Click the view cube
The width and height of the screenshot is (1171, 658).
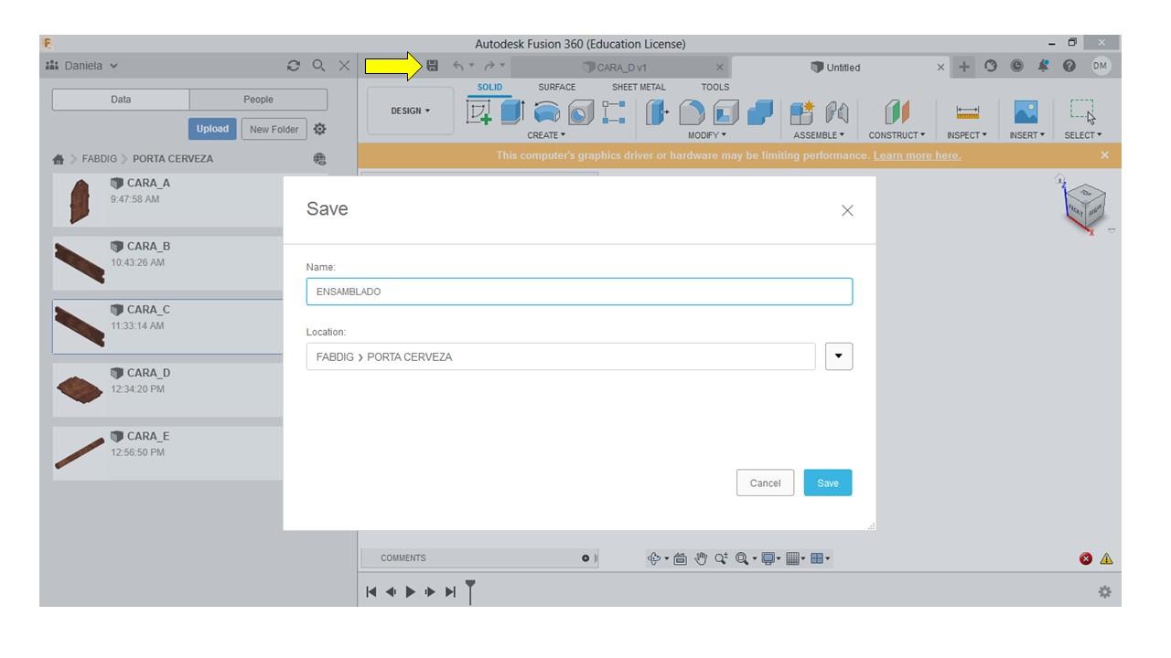pos(1085,207)
